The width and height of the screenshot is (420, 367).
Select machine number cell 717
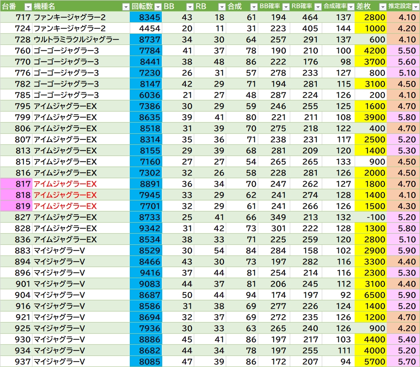pyautogui.click(x=16, y=17)
